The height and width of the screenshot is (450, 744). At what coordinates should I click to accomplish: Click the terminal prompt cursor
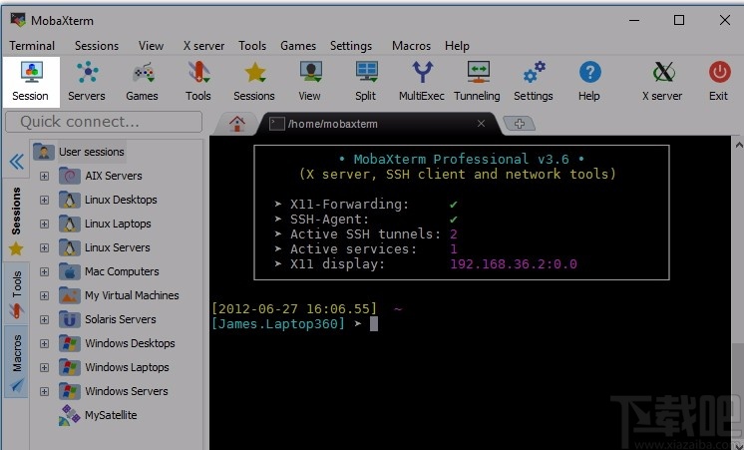coord(374,323)
